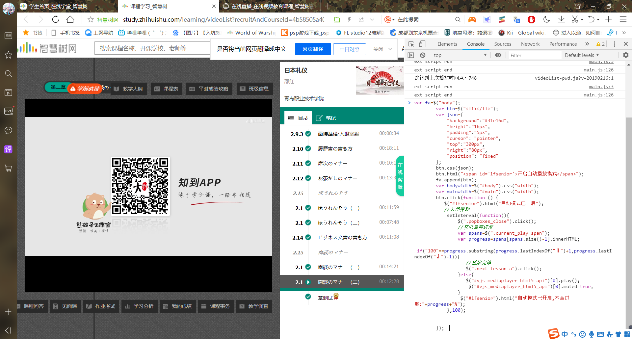The height and width of the screenshot is (339, 632).
Task: Switch to the Network tab
Action: pos(530,44)
